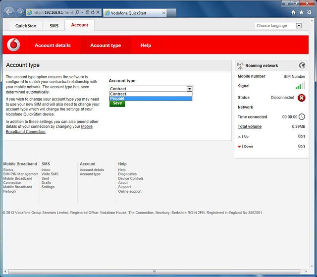Open footer Mobile Broadband Network link
This screenshot has width=317, height=277.
(18, 189)
